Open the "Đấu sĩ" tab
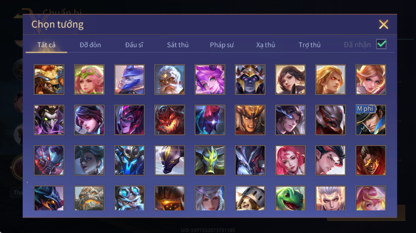The width and height of the screenshot is (416, 233). click(x=134, y=45)
